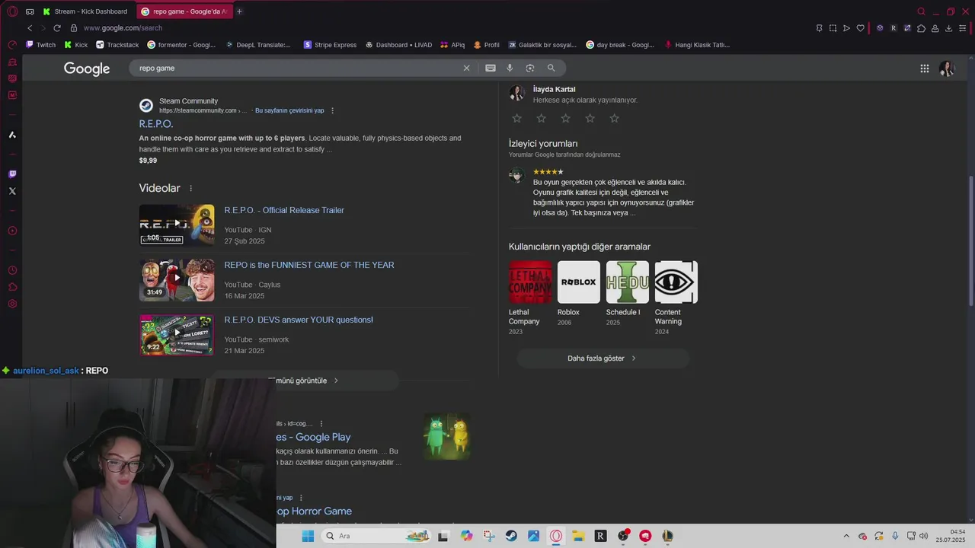
Task: Open more options for Steam Community result
Action: coord(332,110)
